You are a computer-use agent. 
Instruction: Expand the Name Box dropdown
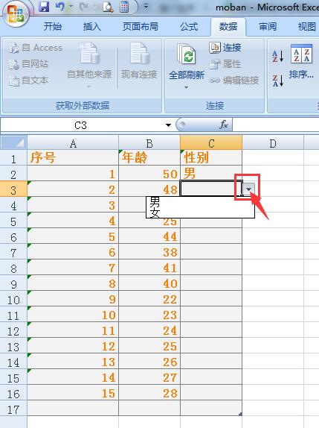(169, 125)
